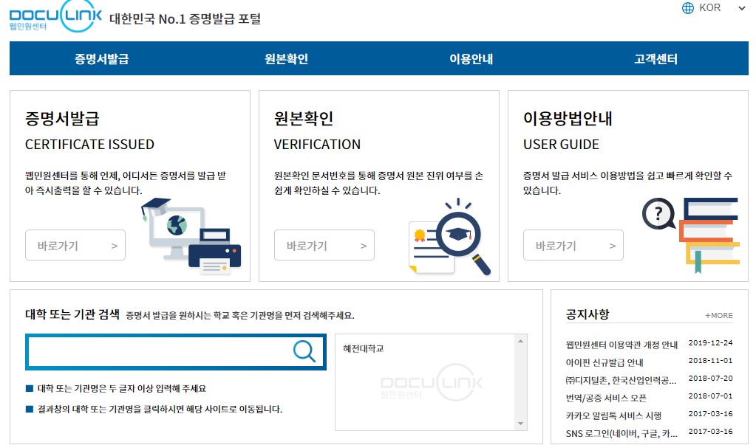
Task: Click the 증명서발급 card heading
Action: point(62,119)
